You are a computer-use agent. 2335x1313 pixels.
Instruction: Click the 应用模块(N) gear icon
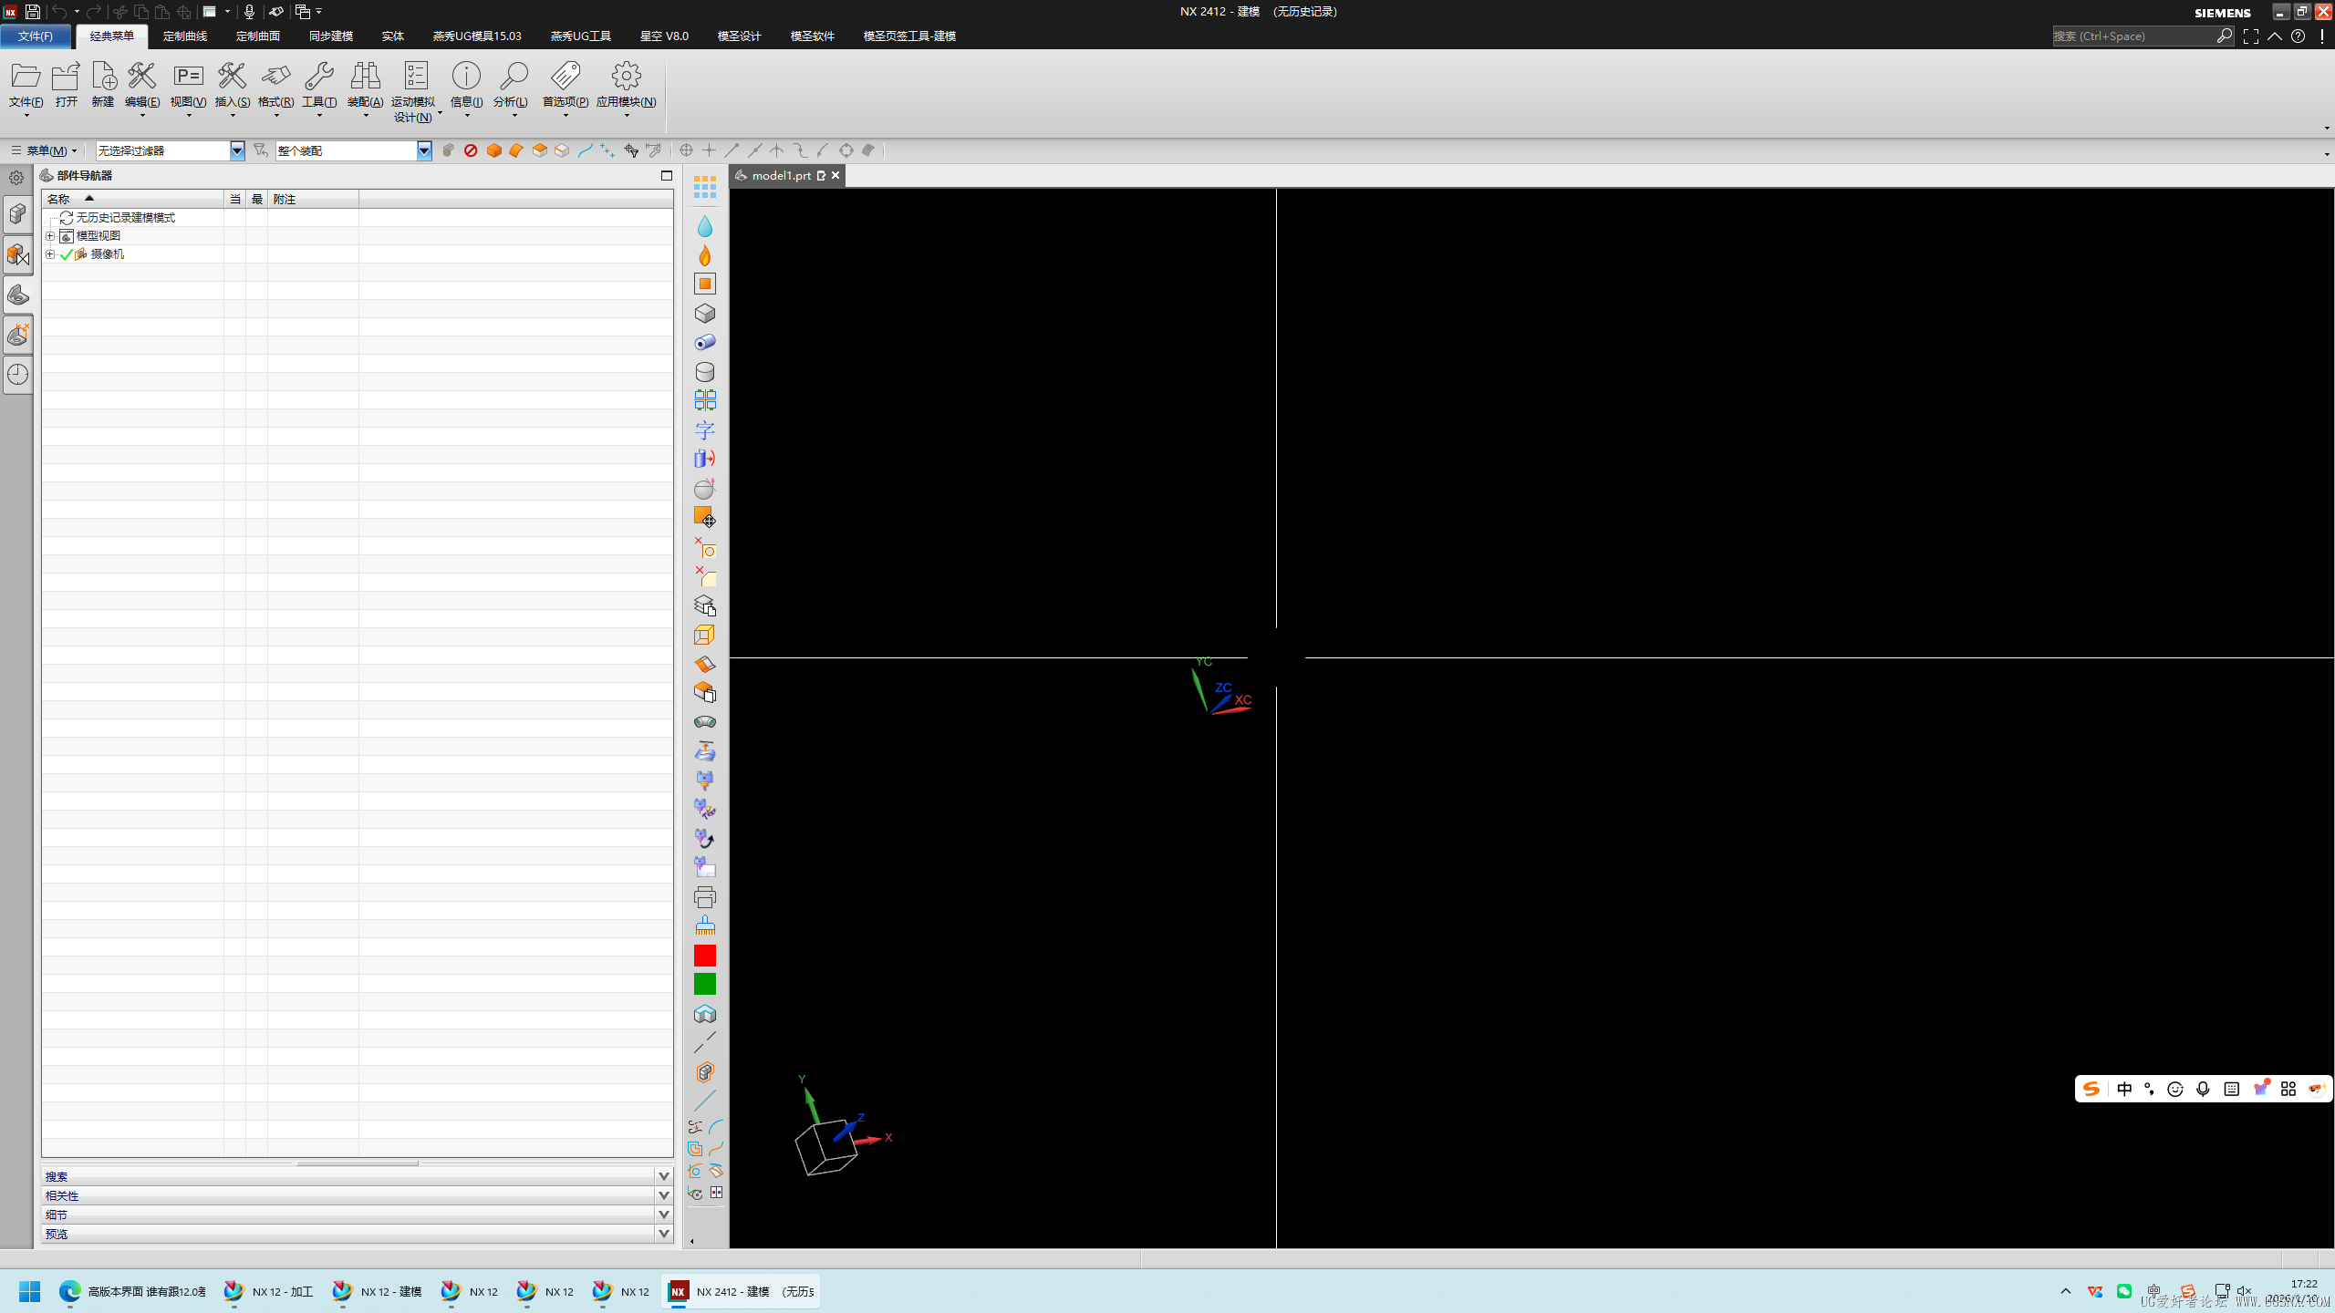pyautogui.click(x=626, y=77)
